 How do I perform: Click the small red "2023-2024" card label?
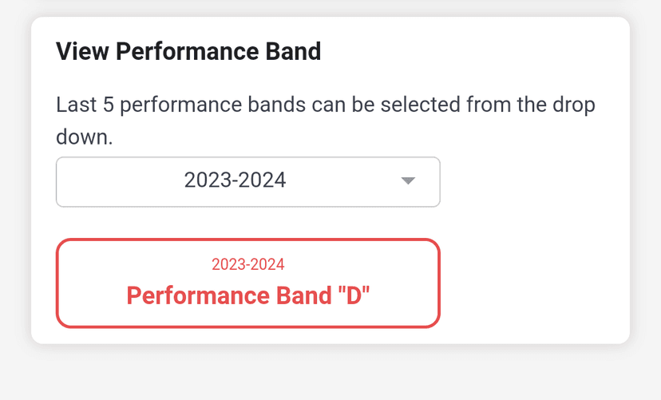[247, 264]
